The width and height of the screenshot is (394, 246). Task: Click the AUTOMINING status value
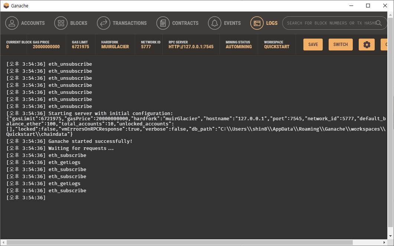[239, 47]
